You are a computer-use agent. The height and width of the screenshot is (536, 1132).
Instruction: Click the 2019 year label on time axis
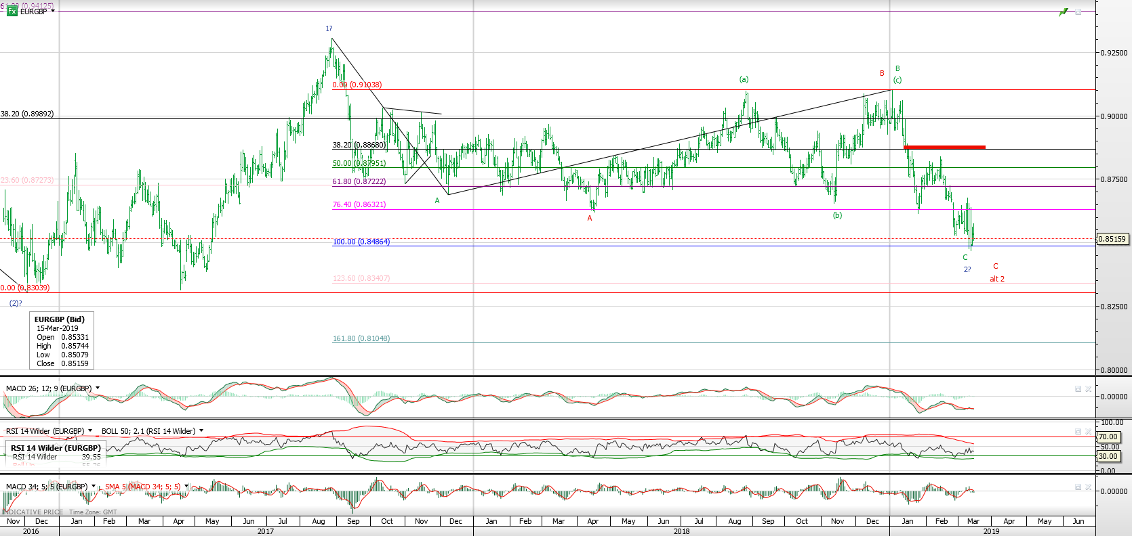(x=991, y=531)
